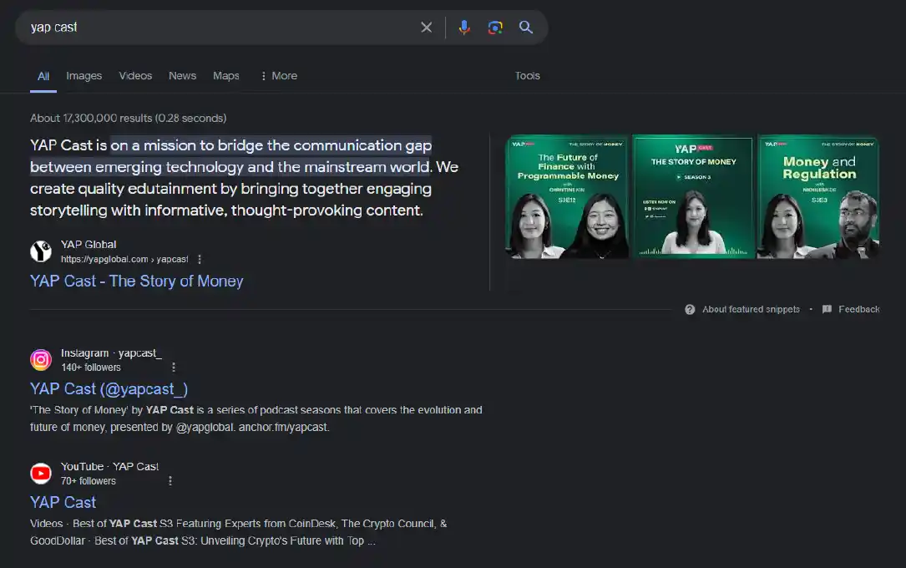Open options menu for yapglobal.com result
The image size is (906, 568).
(200, 260)
